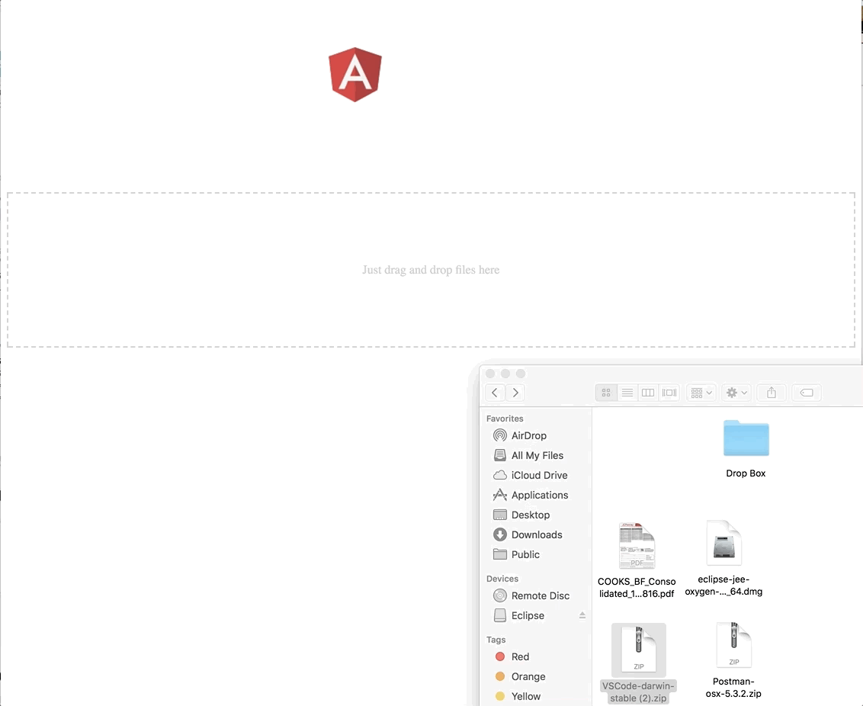
Task: Minimize the Finder window
Action: 505,374
